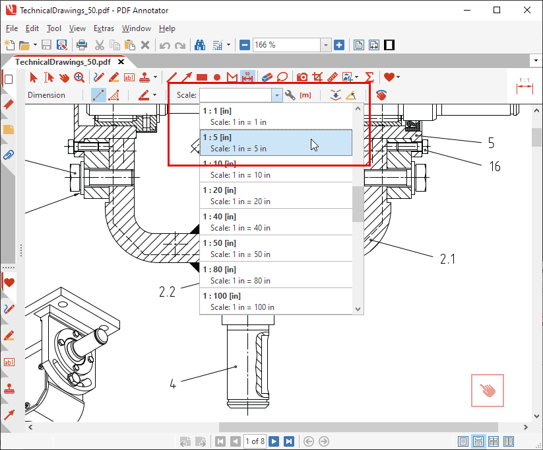This screenshot has width=543, height=450.
Task: Zoom in with the plus button
Action: pyautogui.click(x=339, y=45)
